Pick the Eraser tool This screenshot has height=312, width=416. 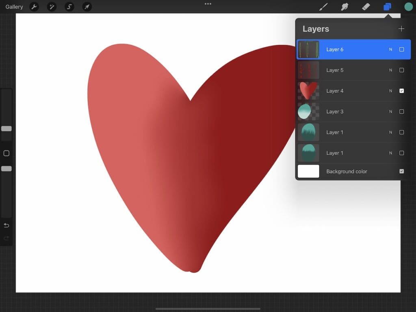[365, 6]
